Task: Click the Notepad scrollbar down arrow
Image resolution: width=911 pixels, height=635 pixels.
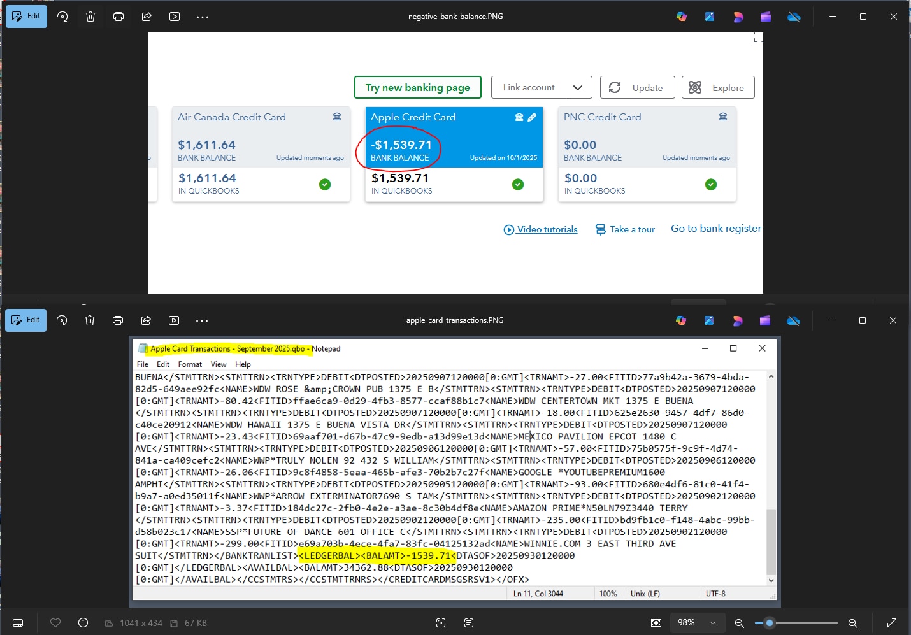Action: tap(771, 580)
